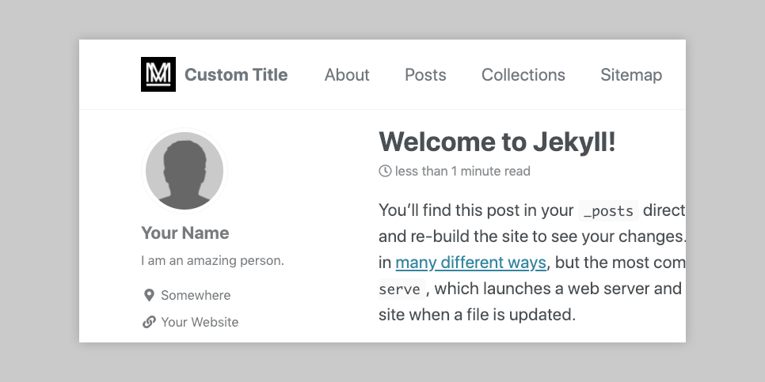Click the Welcome to Jekyll! title
The width and height of the screenshot is (765, 382).
pyautogui.click(x=497, y=142)
